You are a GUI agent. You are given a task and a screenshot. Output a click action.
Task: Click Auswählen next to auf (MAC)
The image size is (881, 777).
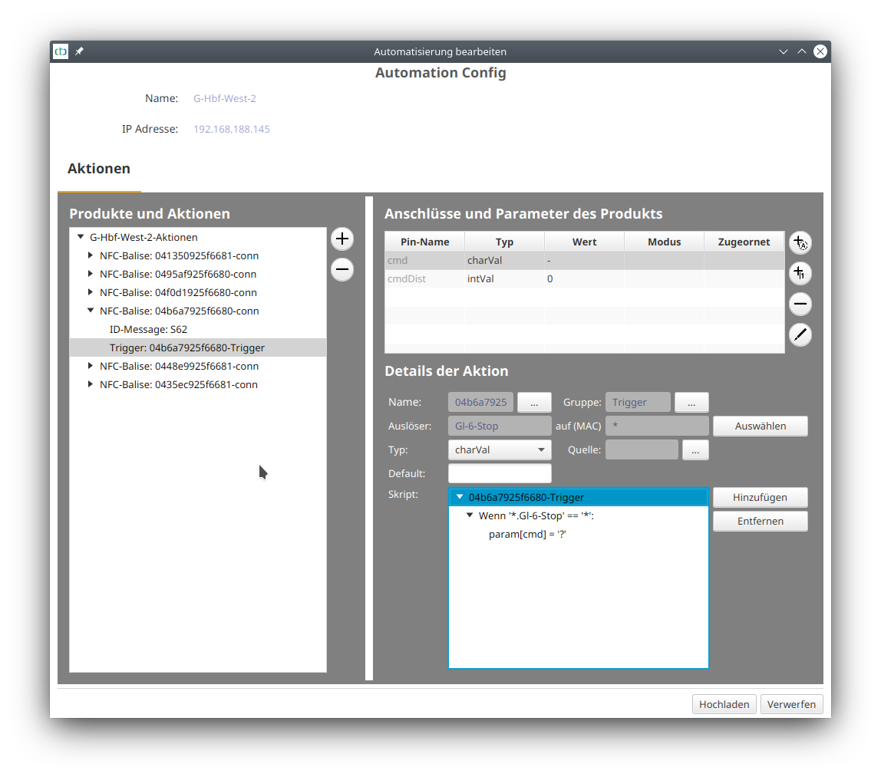760,426
